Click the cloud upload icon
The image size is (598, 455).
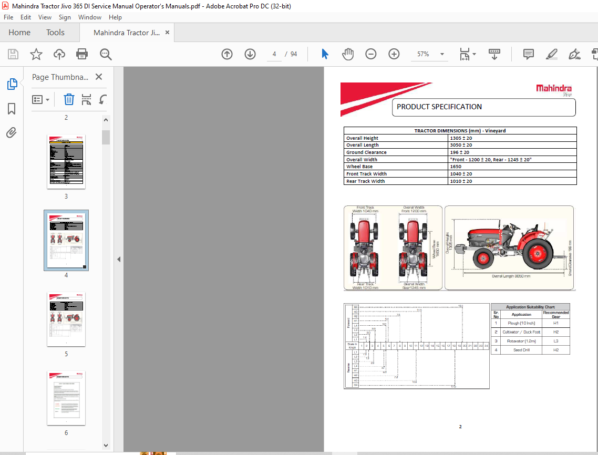(59, 54)
